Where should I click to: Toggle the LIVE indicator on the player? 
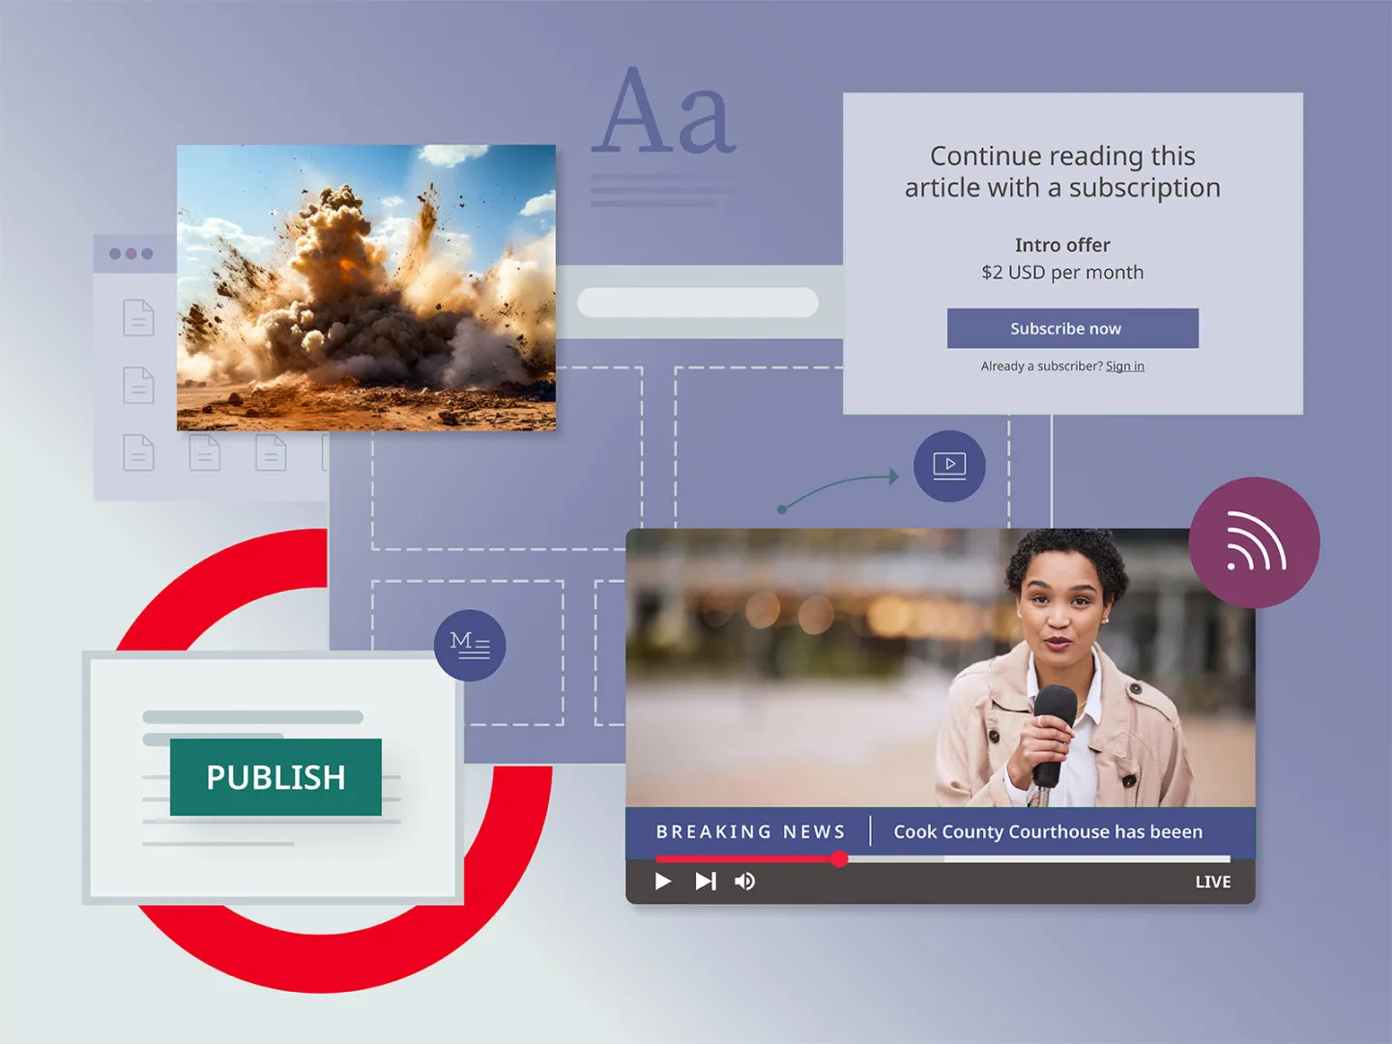coord(1212,881)
